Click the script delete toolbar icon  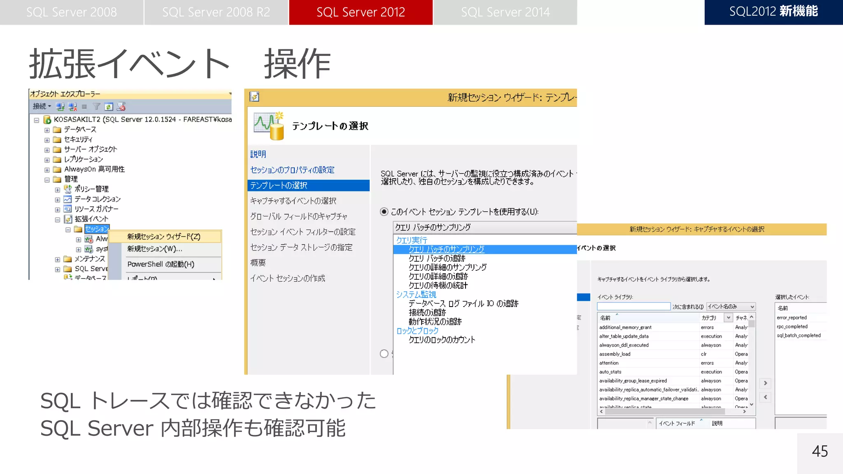coord(121,107)
